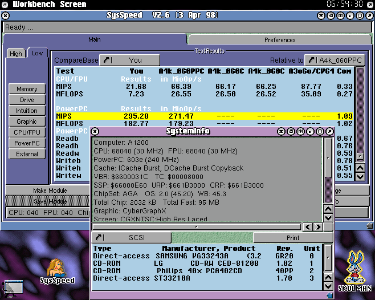Select the SAMSUNG VG33243A device row
Viewport: 375px width, 300px height.
(207, 256)
